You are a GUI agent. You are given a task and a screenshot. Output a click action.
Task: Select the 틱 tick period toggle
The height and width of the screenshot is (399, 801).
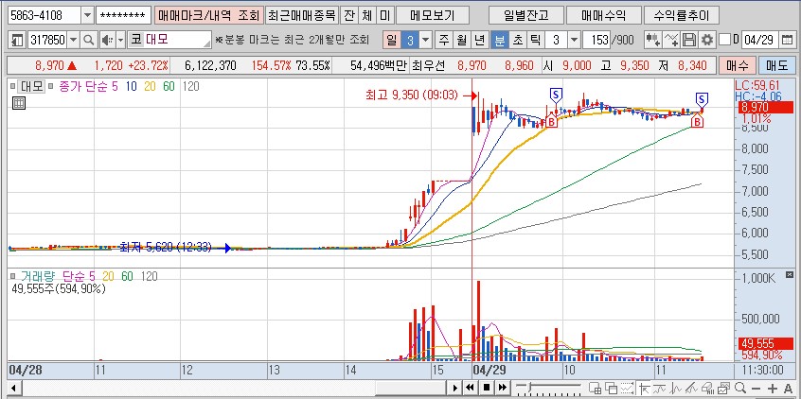pyautogui.click(x=535, y=40)
